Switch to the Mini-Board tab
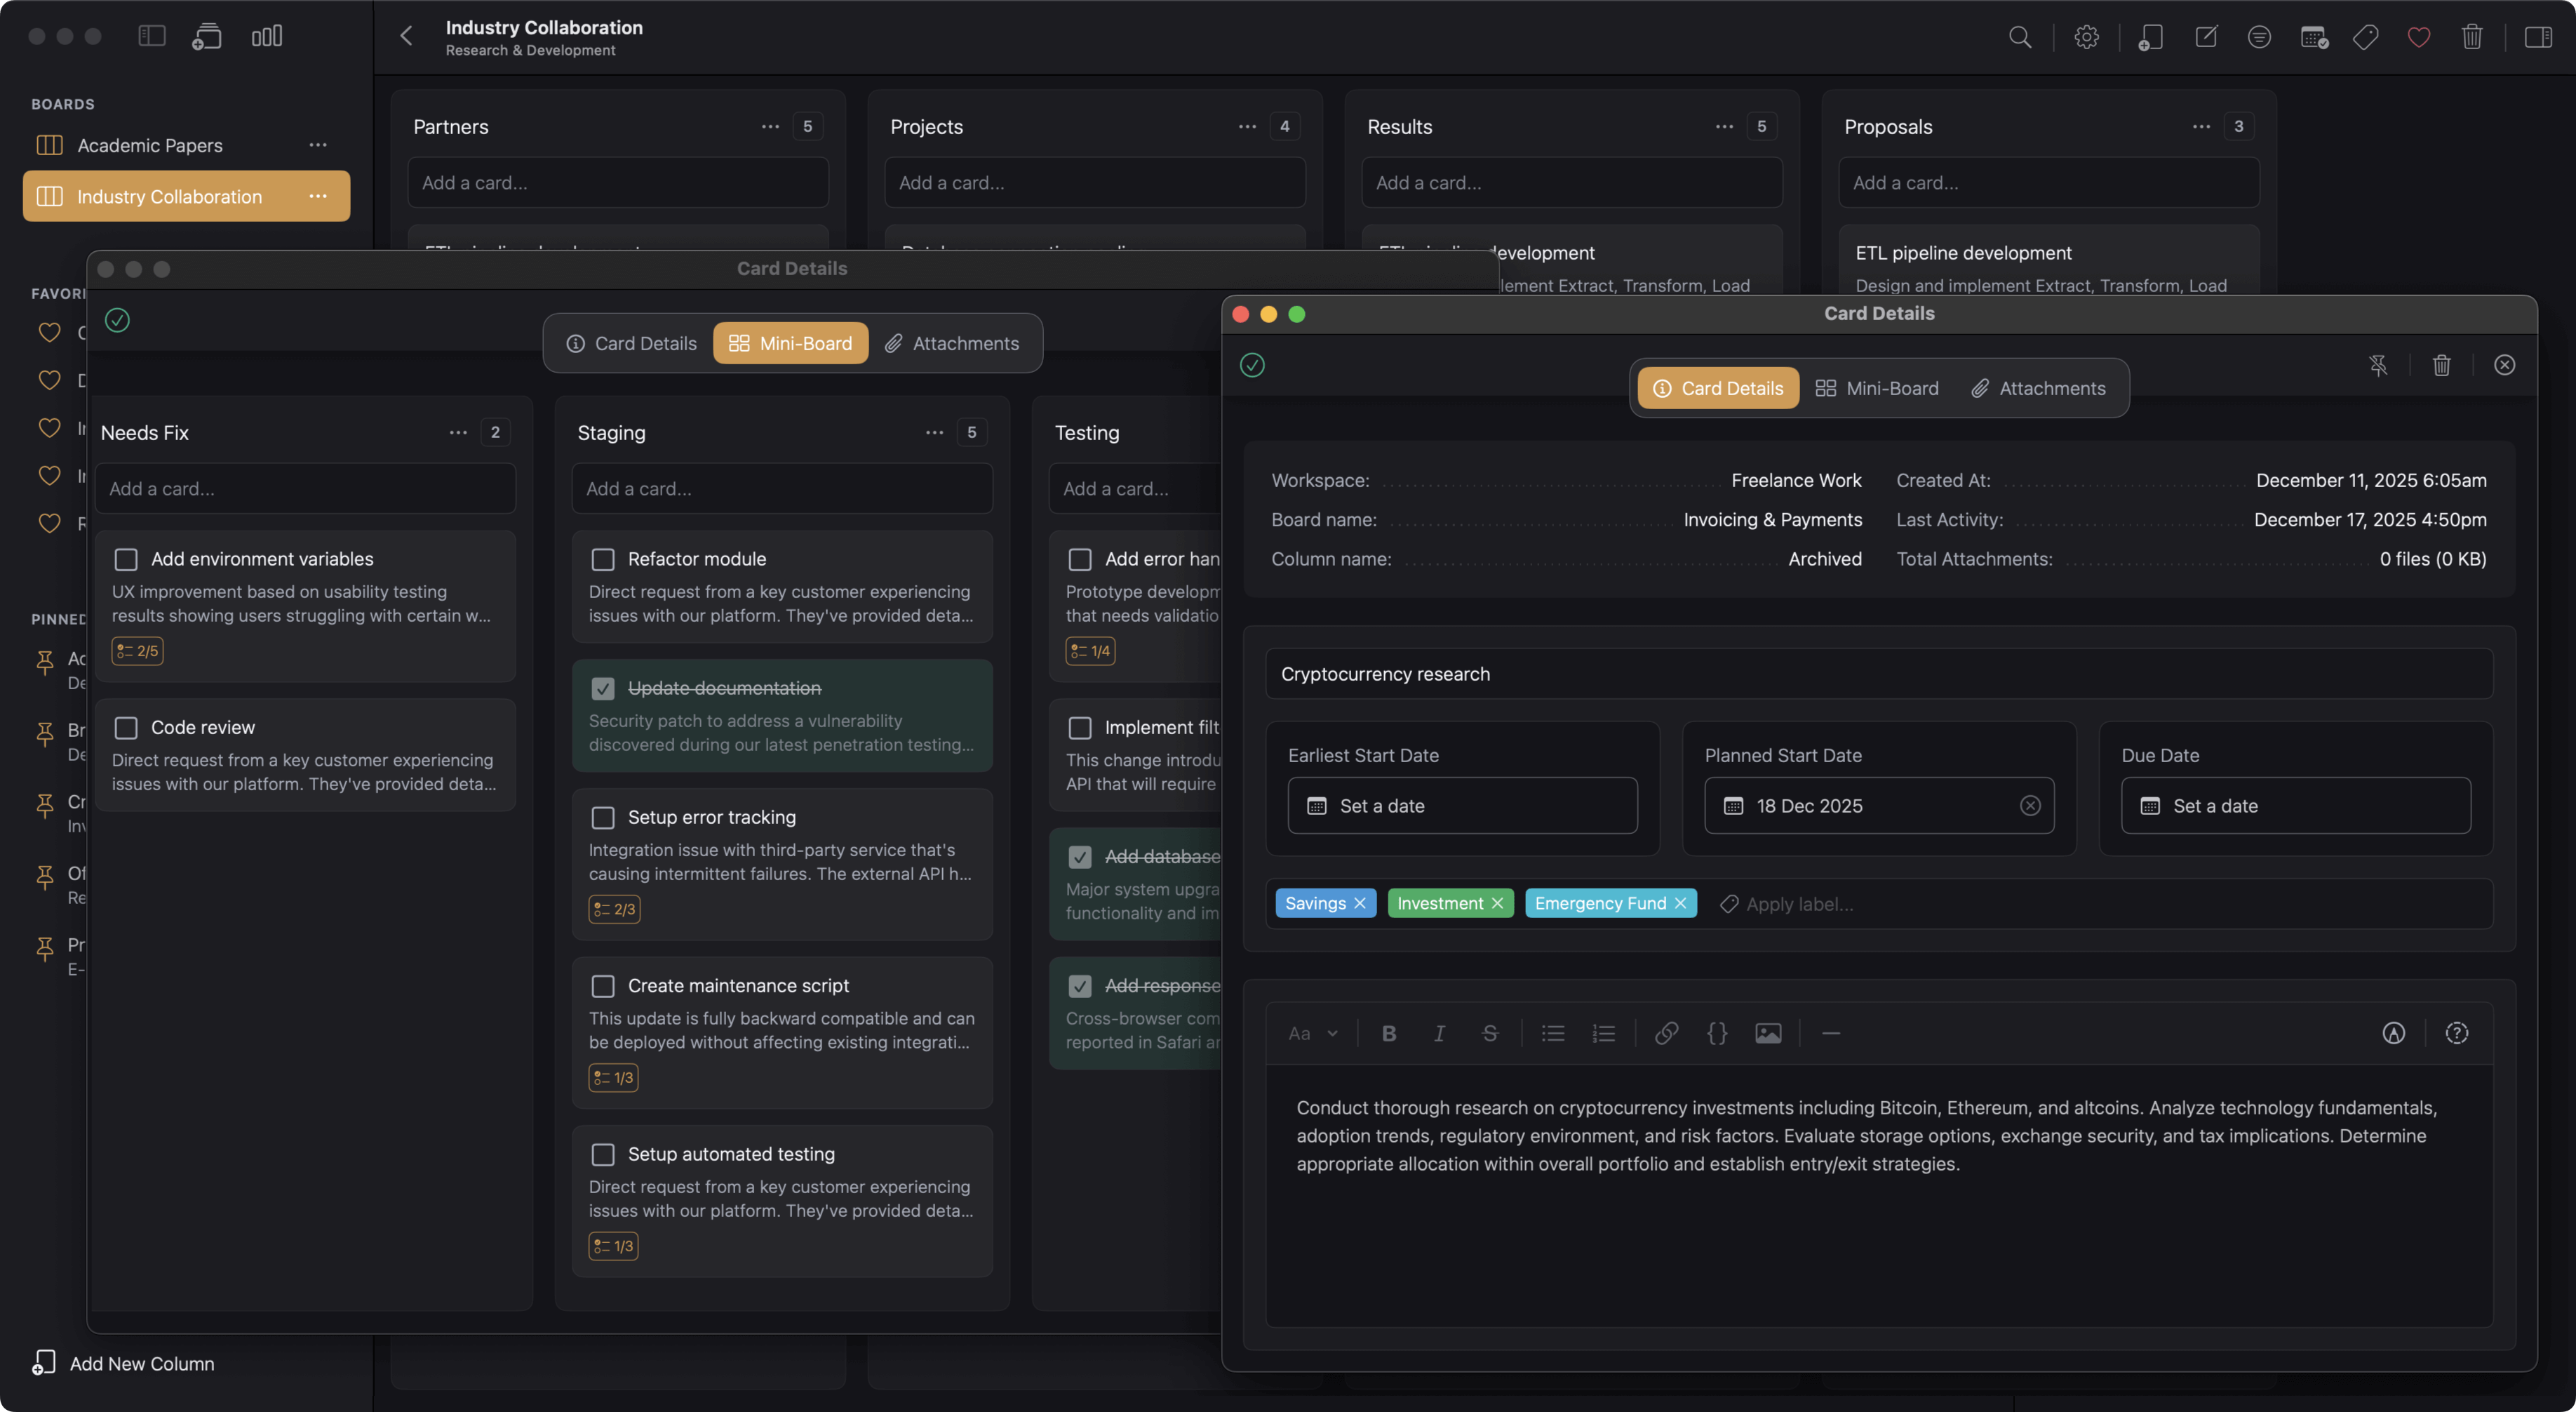2576x1412 pixels. pos(1877,387)
